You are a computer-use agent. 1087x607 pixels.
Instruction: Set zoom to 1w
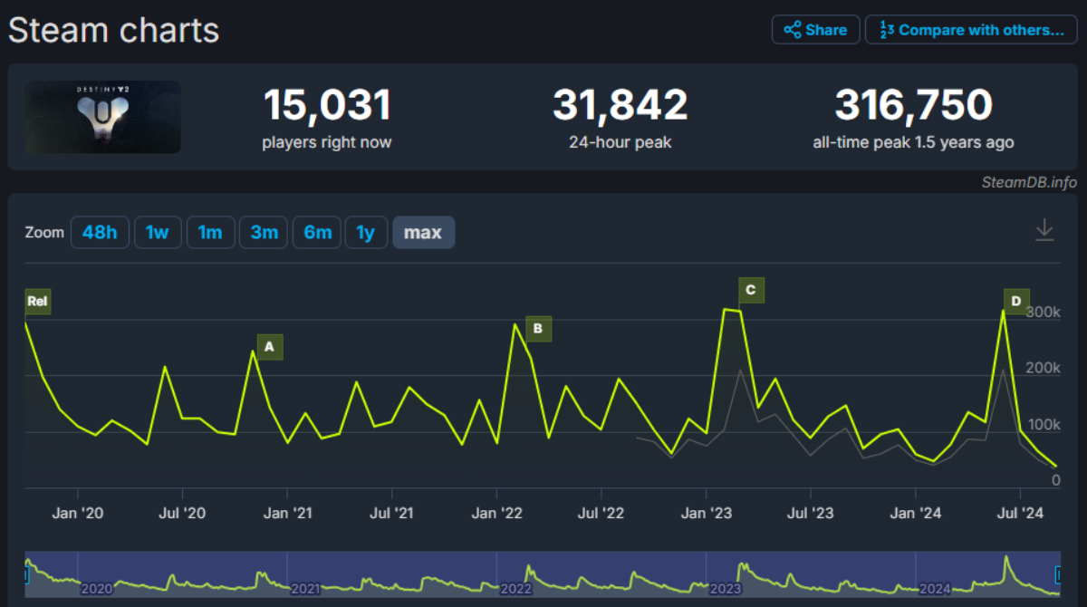(158, 232)
